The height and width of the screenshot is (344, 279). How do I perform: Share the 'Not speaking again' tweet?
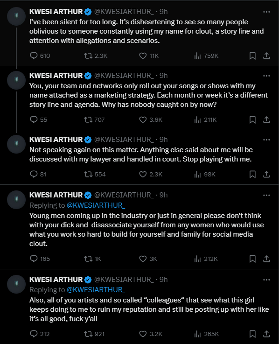(x=266, y=175)
